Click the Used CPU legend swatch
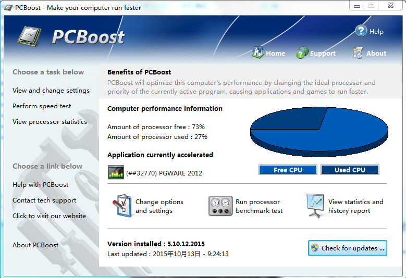The width and height of the screenshot is (406, 278). point(350,170)
